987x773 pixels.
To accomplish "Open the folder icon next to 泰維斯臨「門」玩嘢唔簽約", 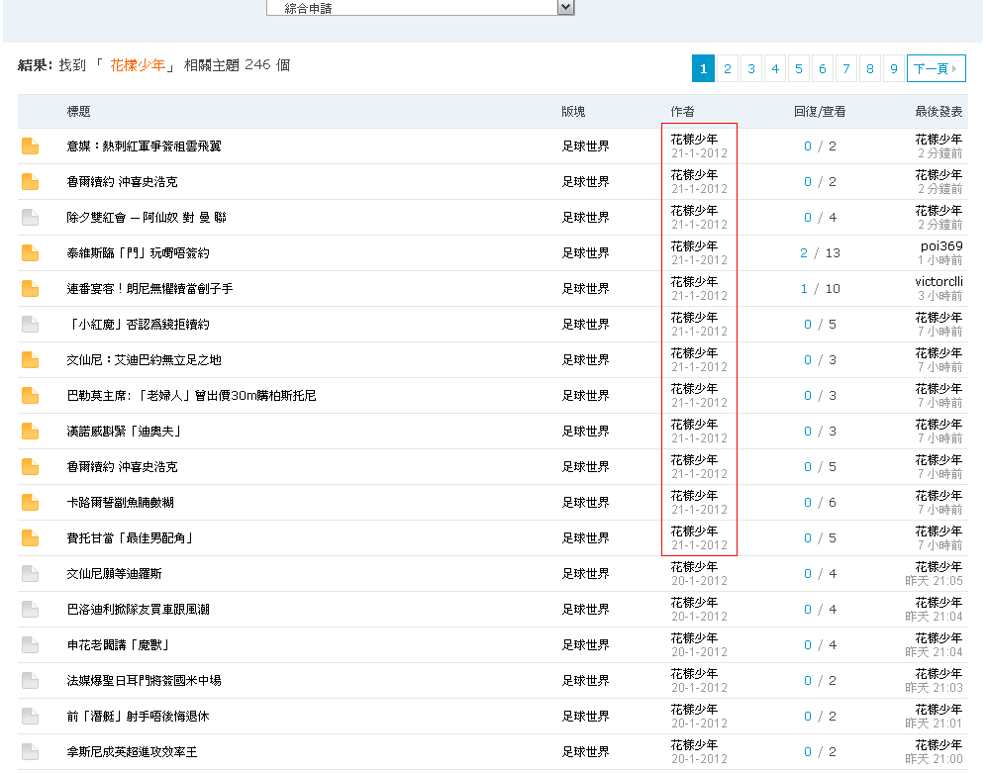I will [31, 253].
